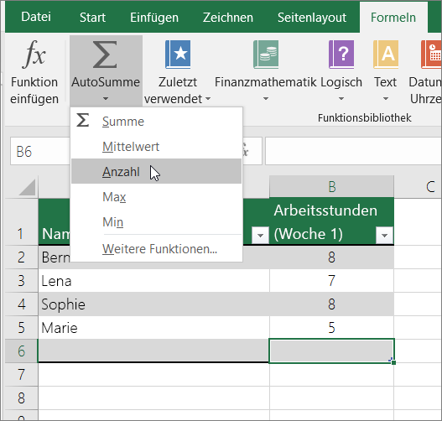Click Lena's hours cell with value 7
This screenshot has height=421, width=442.
click(332, 281)
